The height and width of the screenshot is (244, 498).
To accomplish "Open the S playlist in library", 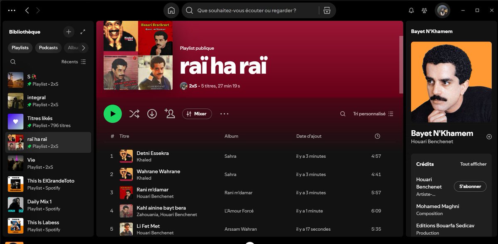I will click(x=48, y=80).
